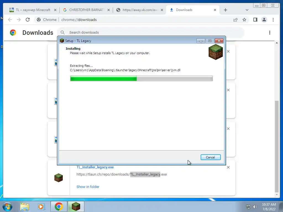Share this page via the share icon
The image size is (283, 212).
[x=235, y=20]
